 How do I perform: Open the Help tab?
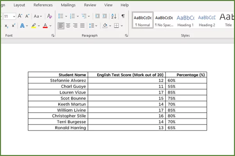(x=125, y=5)
